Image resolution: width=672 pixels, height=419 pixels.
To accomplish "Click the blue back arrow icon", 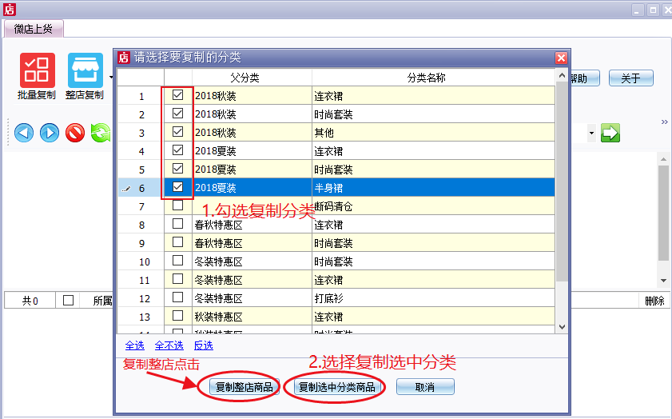I will tap(24, 133).
